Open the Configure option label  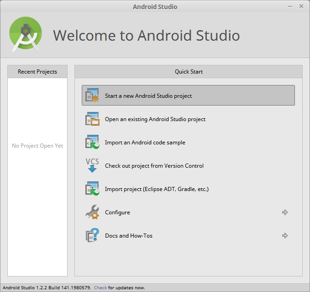(x=117, y=212)
